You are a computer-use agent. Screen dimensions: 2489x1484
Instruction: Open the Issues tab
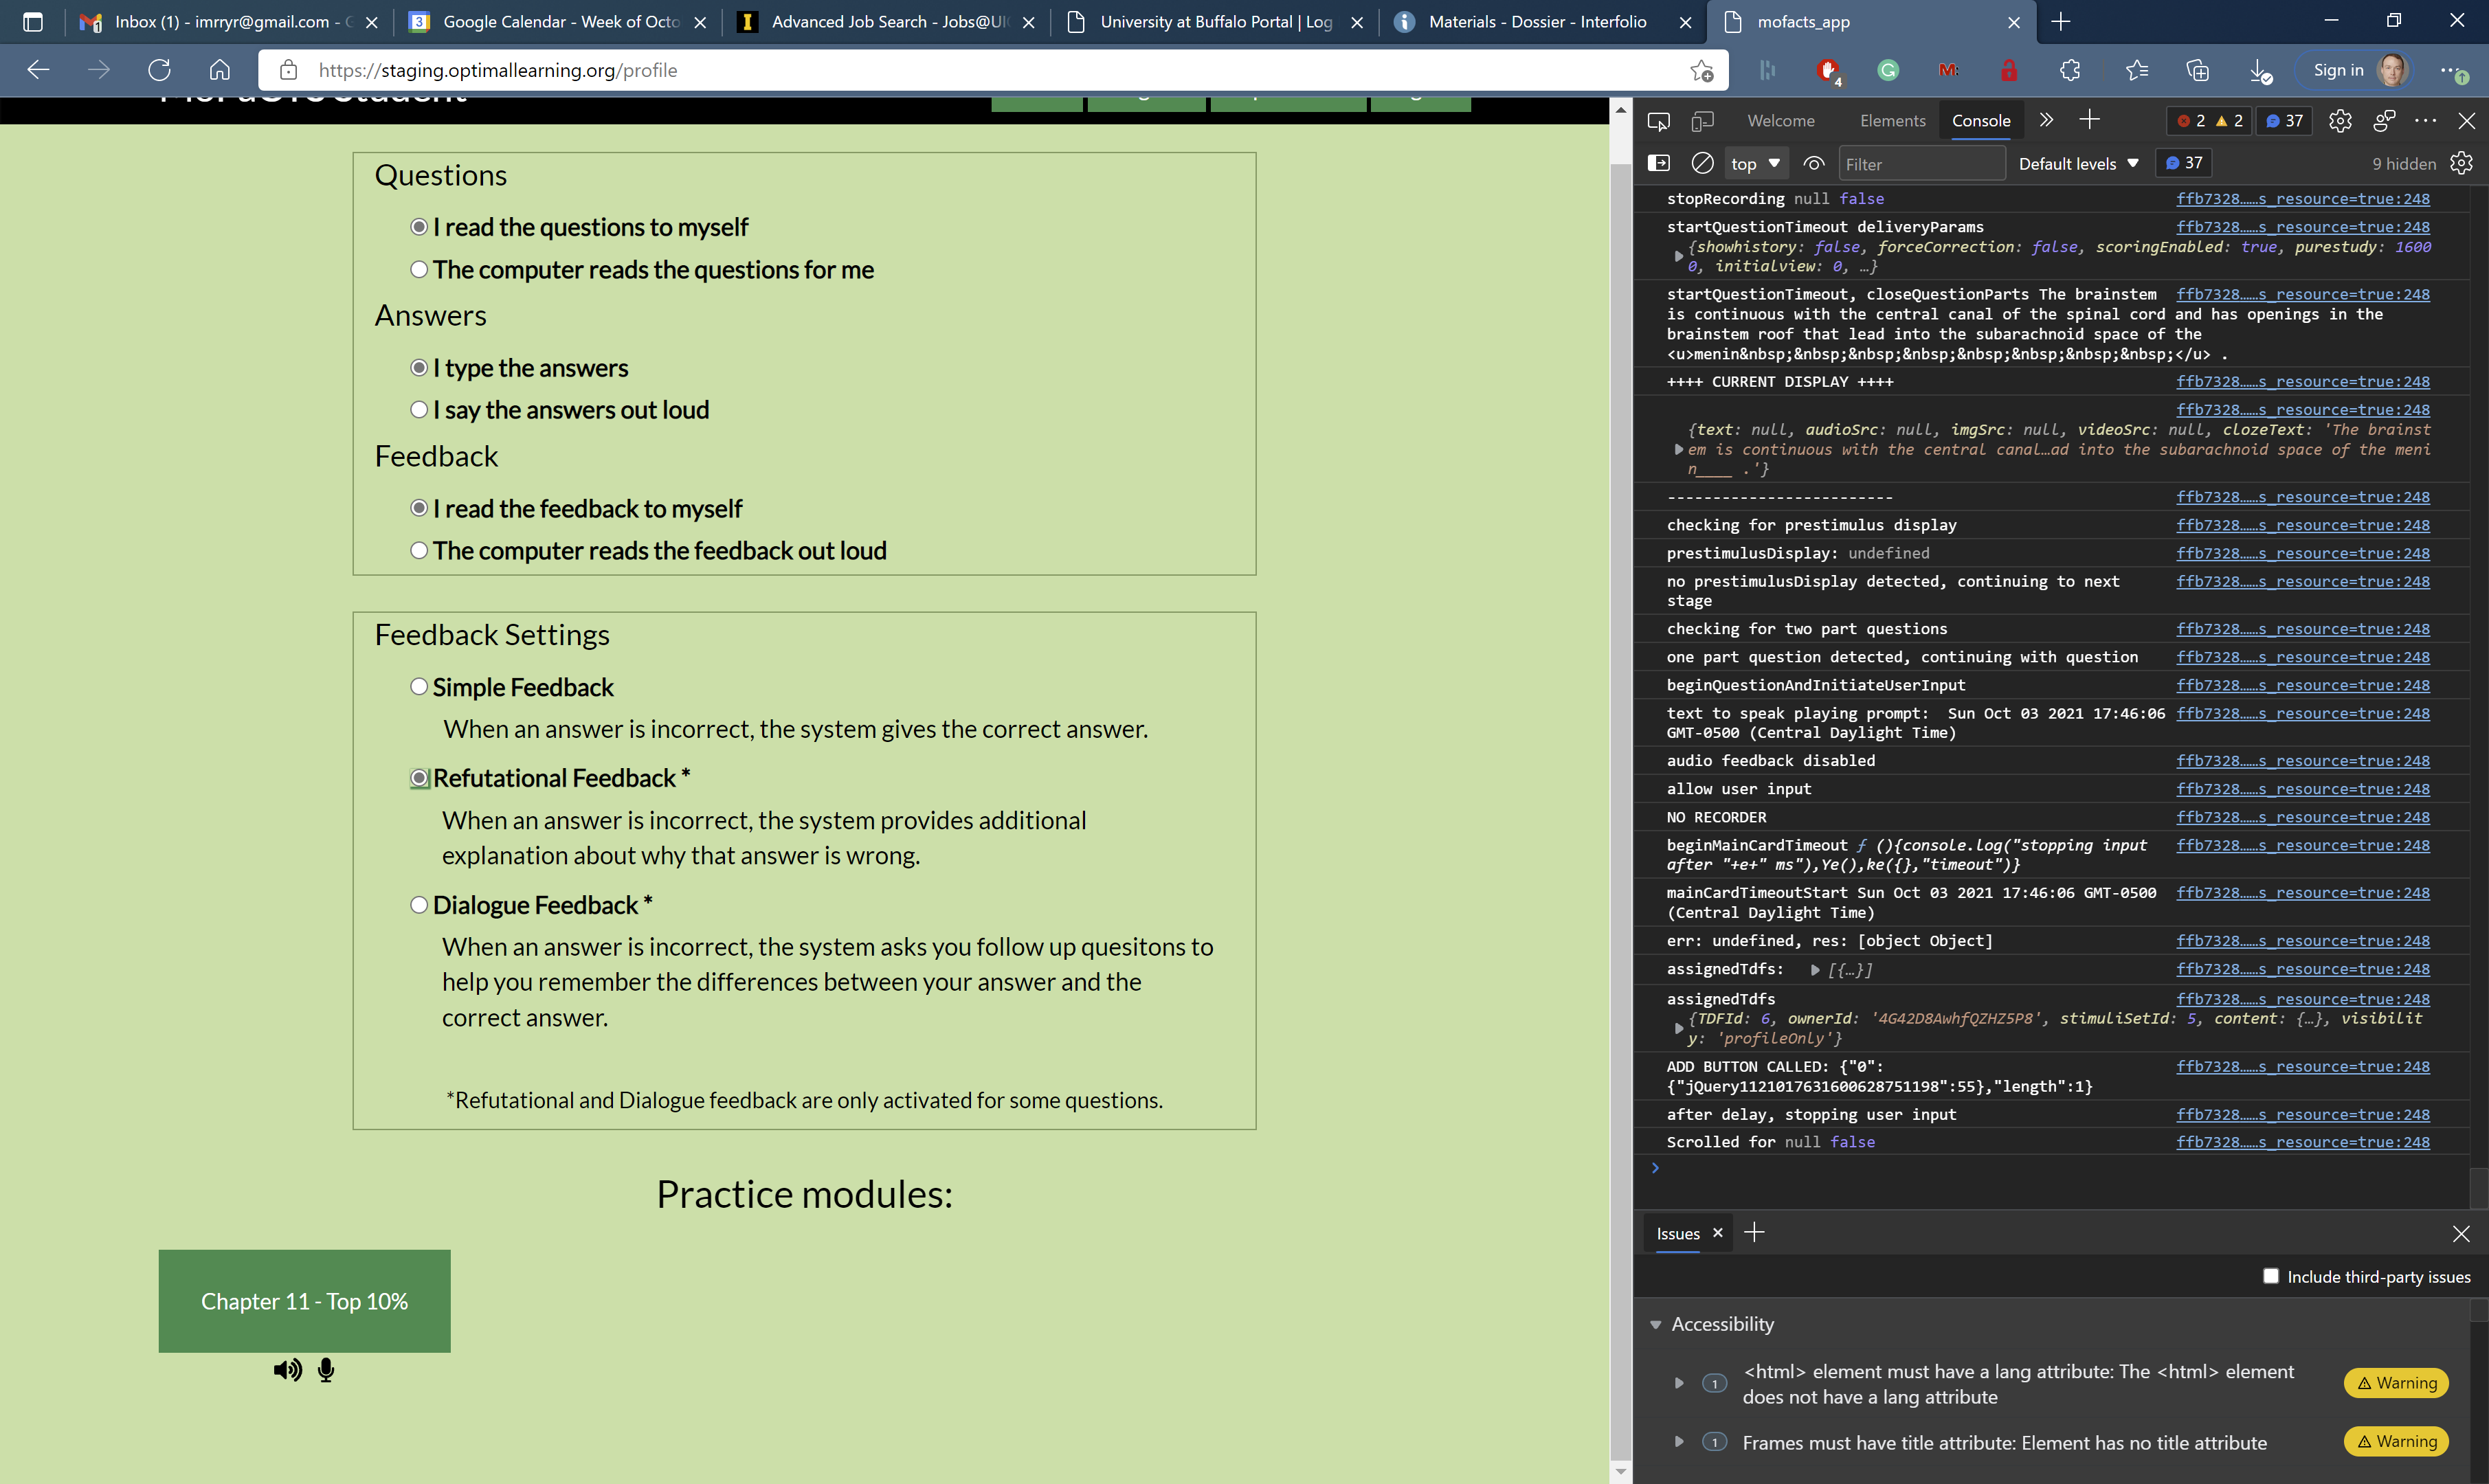(1677, 1233)
